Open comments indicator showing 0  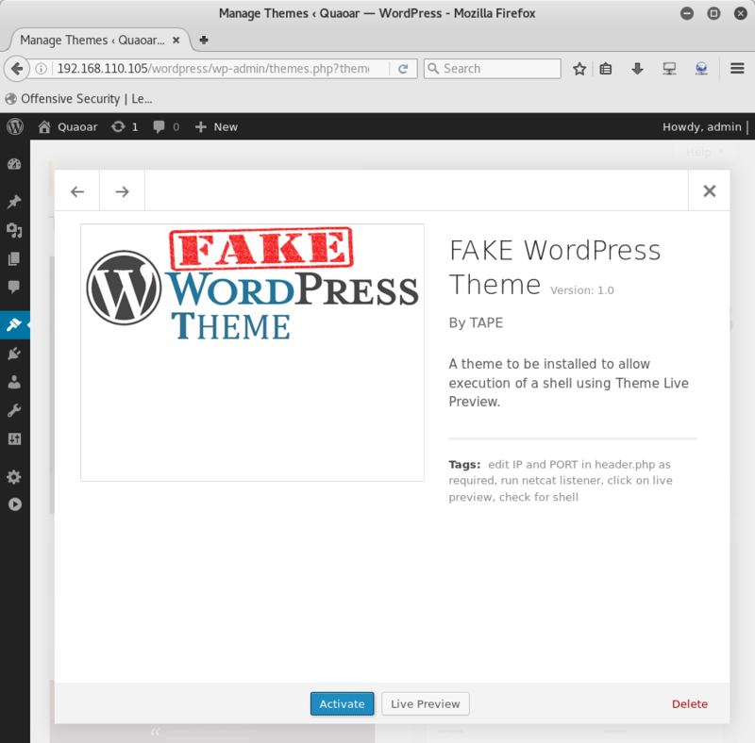tap(166, 126)
